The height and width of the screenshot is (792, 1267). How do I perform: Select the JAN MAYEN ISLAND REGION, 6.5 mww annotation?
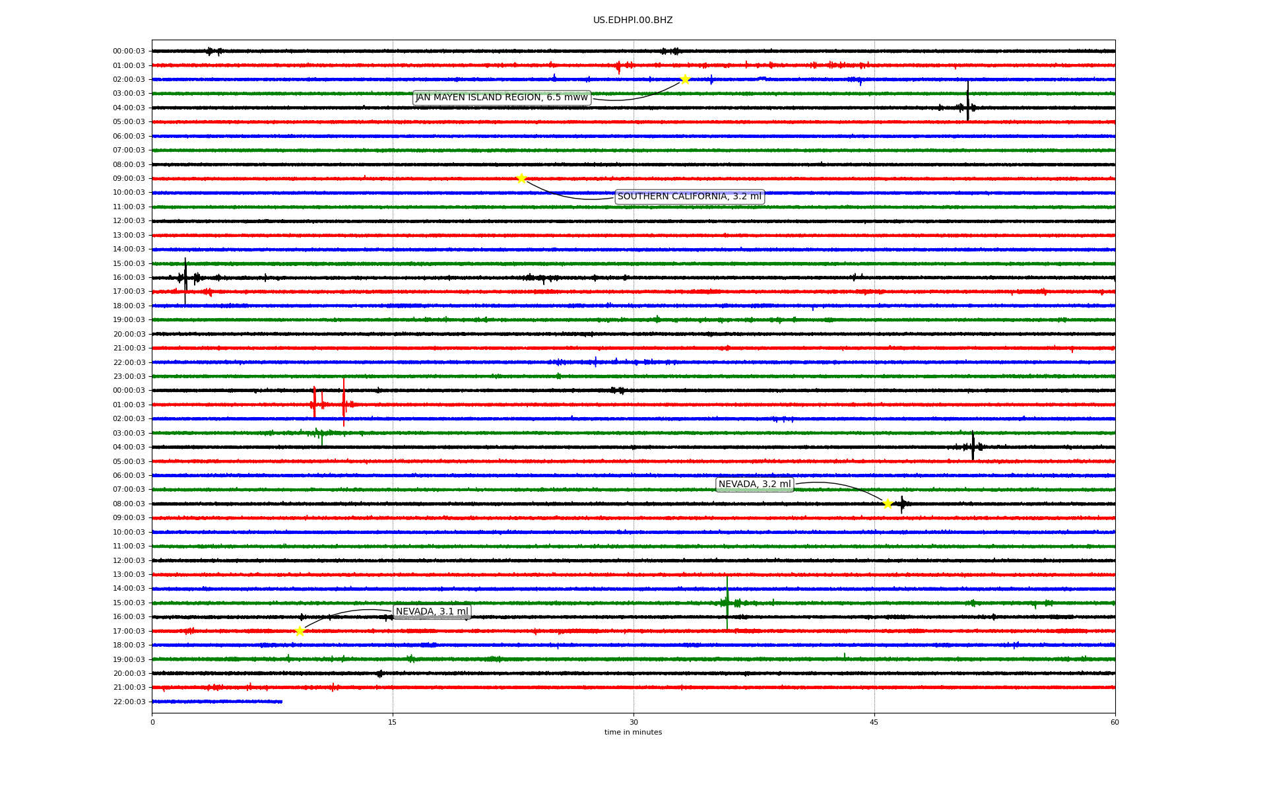502,98
